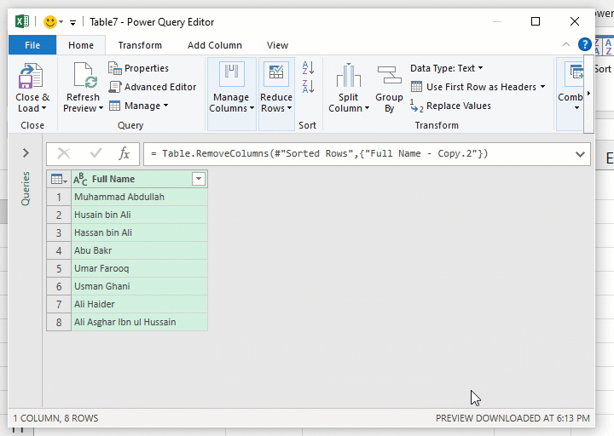
Task: Open Help question mark icon
Action: pos(585,44)
